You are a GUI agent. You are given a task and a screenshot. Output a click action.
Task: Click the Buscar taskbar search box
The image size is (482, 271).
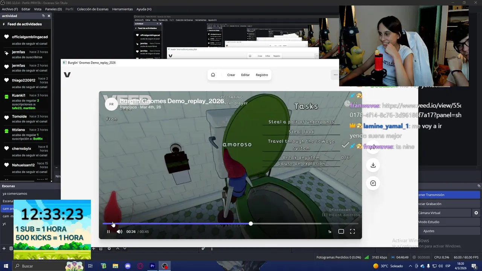pos(48,266)
